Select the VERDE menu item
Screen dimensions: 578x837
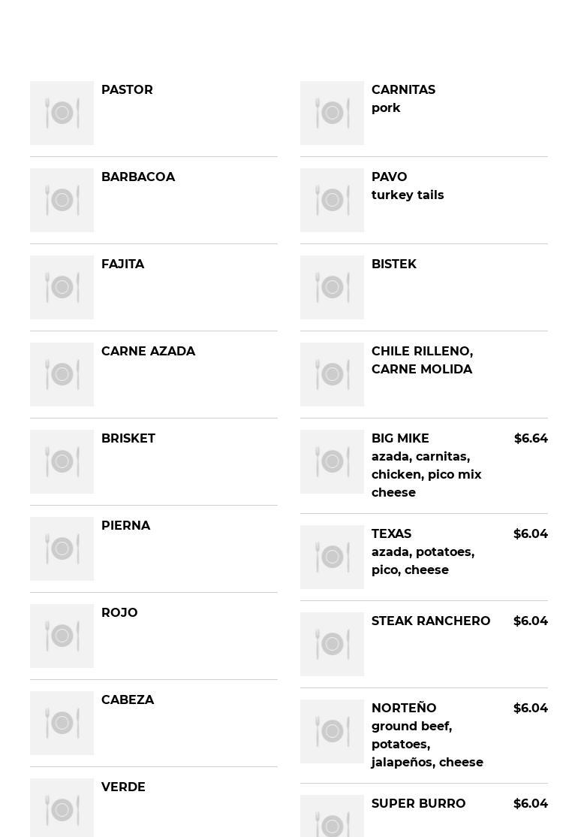tap(123, 787)
